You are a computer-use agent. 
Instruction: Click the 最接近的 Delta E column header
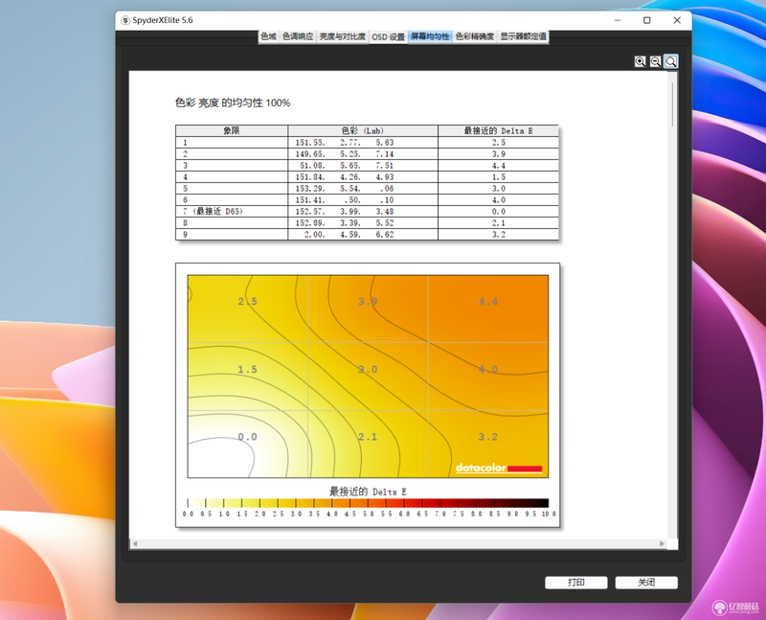click(x=498, y=130)
